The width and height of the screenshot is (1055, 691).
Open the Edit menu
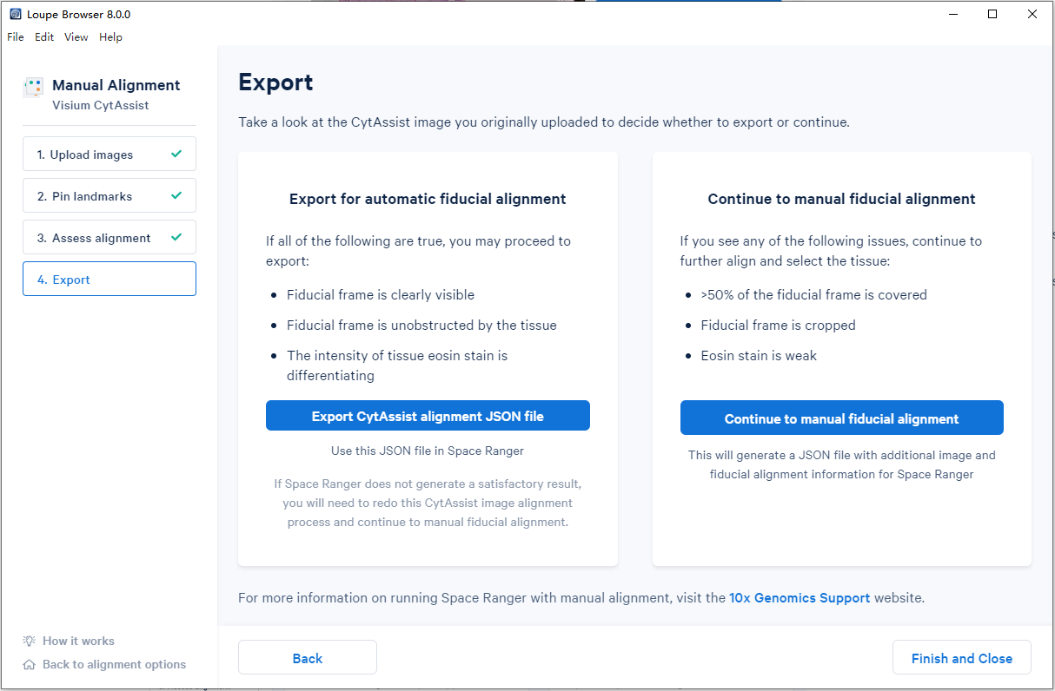pos(44,37)
